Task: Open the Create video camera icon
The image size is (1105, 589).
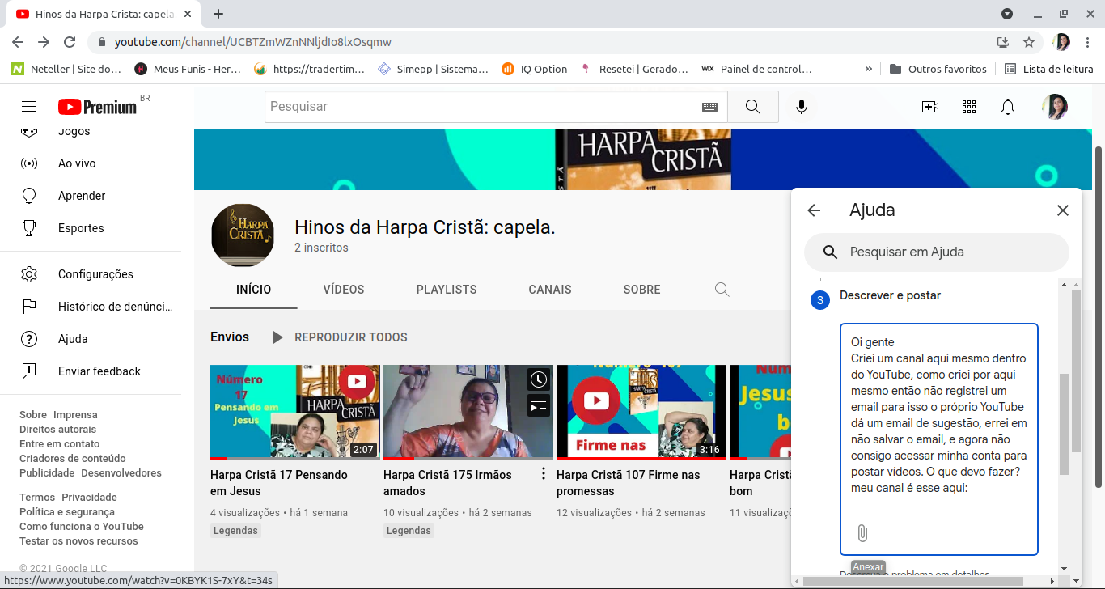Action: click(x=930, y=107)
